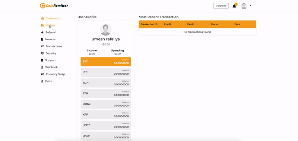Click the Currency Swap arrows icon
Viewport: 298px width, 141px height.
[42, 74]
